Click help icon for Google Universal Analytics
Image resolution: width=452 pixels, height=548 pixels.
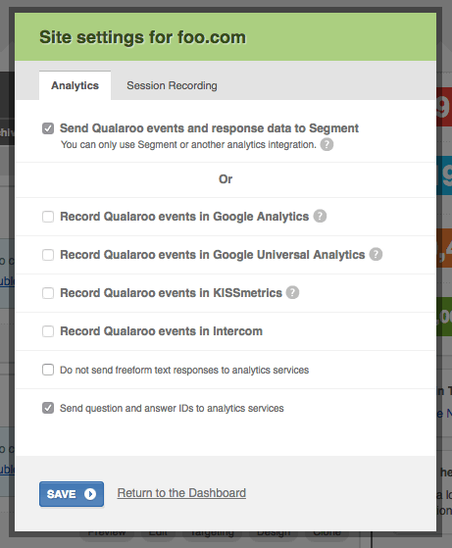pos(376,254)
